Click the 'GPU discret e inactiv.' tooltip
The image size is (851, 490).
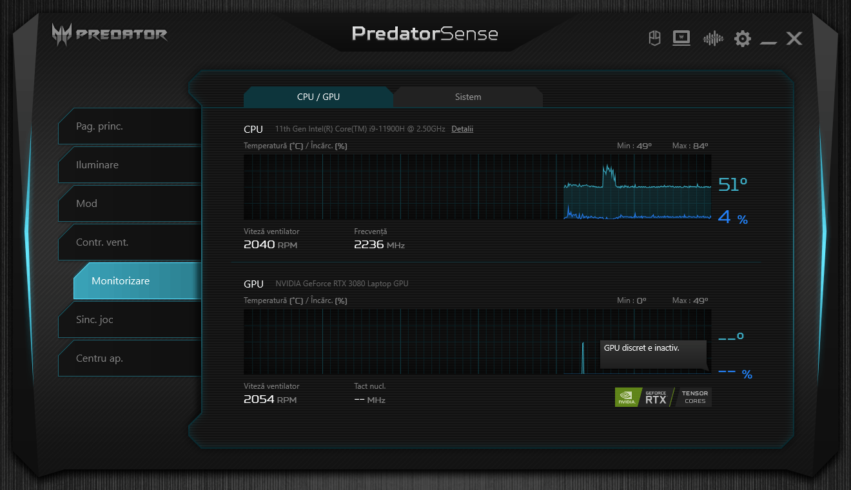coord(653,355)
